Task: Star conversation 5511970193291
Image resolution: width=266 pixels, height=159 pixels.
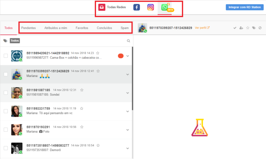Action: 82,127
